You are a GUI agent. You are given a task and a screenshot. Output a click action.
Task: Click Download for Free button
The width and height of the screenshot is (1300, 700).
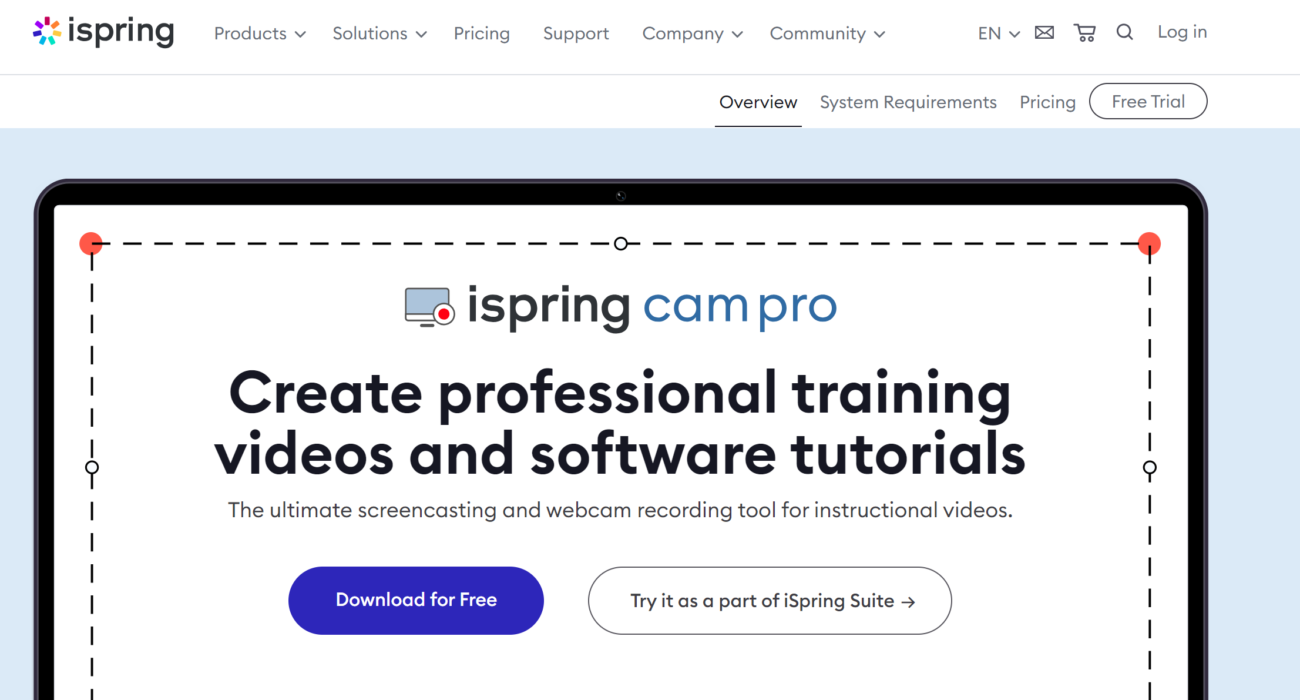point(416,600)
